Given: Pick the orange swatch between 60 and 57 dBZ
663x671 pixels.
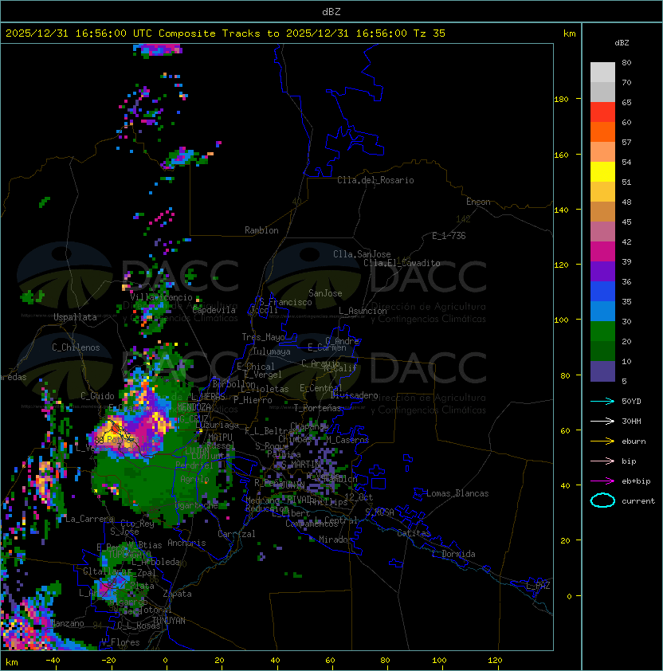Looking at the screenshot, I should (602, 131).
